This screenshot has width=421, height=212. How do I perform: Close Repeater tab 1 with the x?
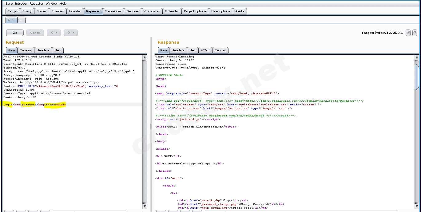point(13,20)
